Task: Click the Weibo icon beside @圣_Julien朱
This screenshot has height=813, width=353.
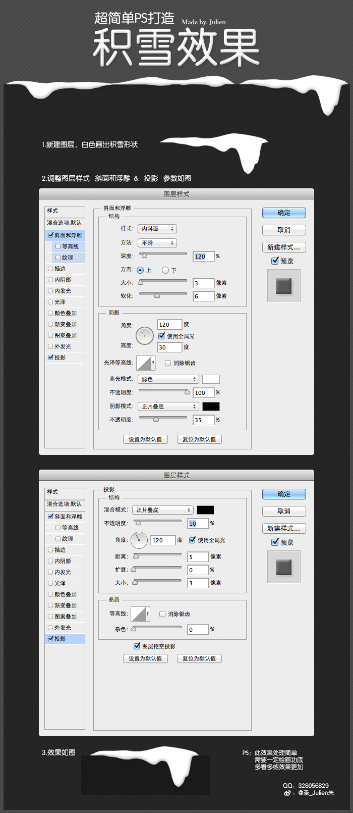Action: coord(287,793)
